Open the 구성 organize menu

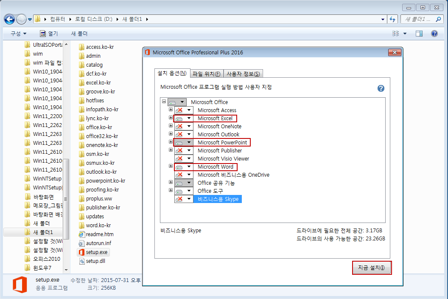[x=18, y=34]
